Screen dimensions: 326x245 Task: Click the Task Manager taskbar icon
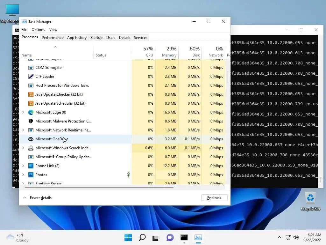[x=198, y=237]
